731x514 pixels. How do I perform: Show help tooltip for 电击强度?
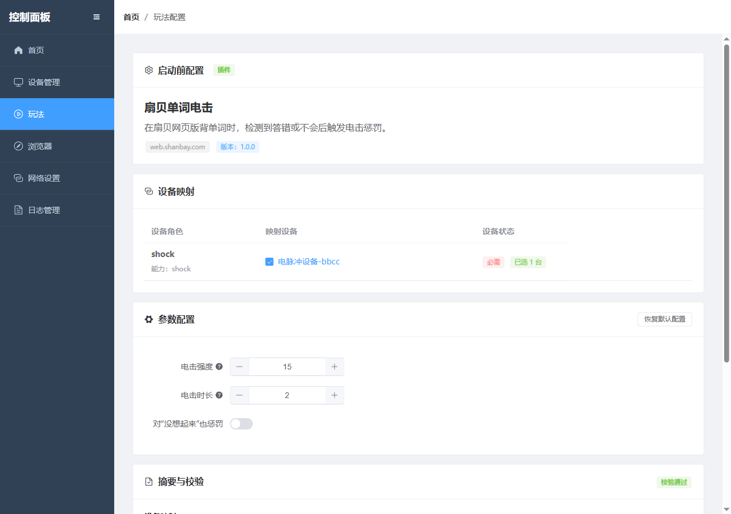point(219,367)
